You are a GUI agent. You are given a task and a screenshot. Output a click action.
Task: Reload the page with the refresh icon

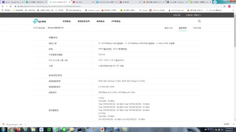(x=10, y=6)
